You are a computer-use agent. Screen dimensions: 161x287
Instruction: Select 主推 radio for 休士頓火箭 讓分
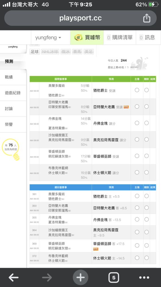tap(137, 172)
